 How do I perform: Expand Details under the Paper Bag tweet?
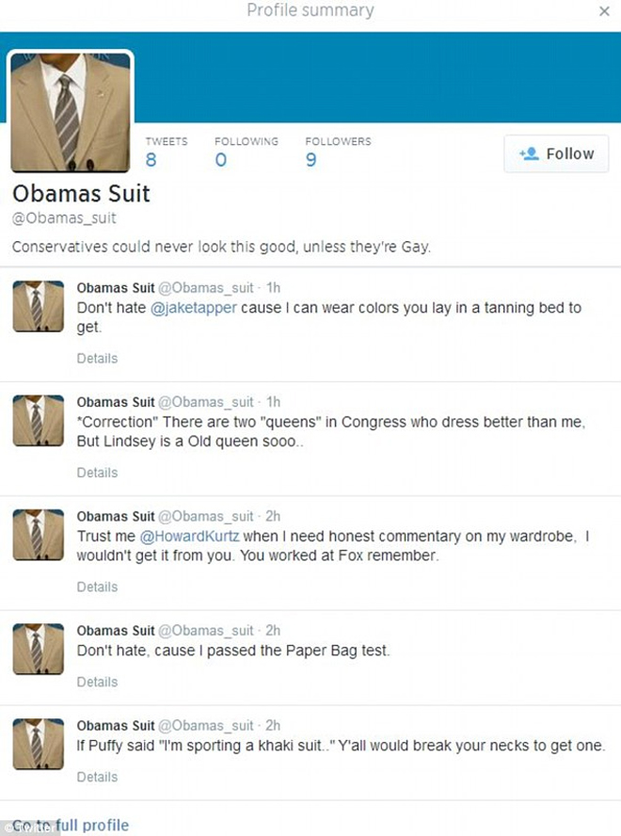point(97,682)
